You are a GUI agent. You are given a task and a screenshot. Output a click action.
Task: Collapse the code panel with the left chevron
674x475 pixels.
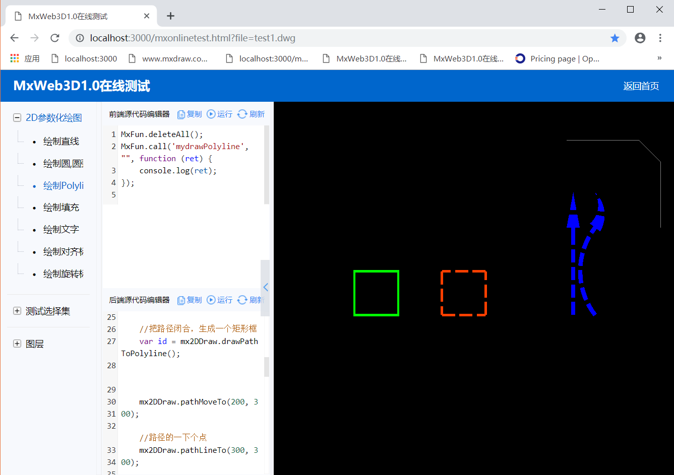pyautogui.click(x=265, y=288)
